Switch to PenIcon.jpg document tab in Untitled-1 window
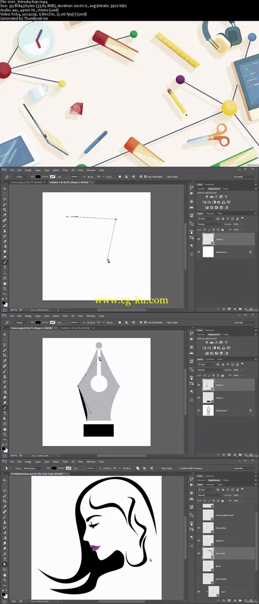259x604 pixels. 26,182
